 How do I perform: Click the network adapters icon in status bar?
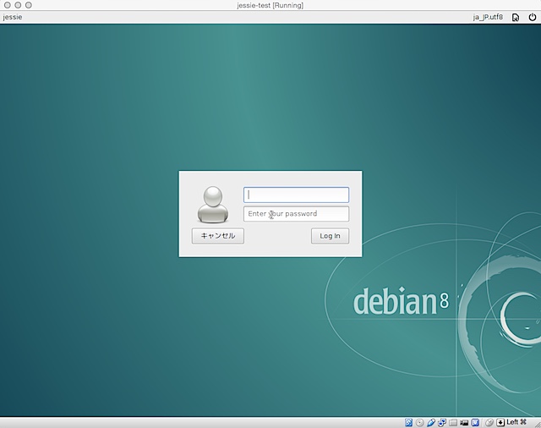point(442,422)
